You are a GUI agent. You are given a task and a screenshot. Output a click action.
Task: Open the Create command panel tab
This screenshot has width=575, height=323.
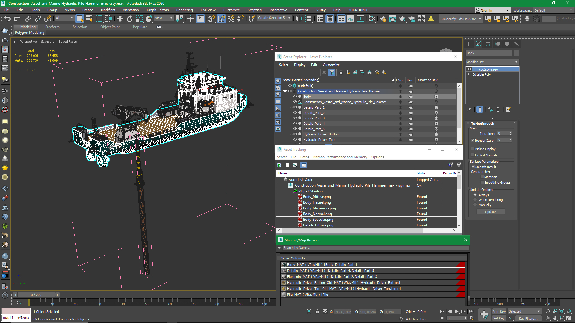click(469, 44)
